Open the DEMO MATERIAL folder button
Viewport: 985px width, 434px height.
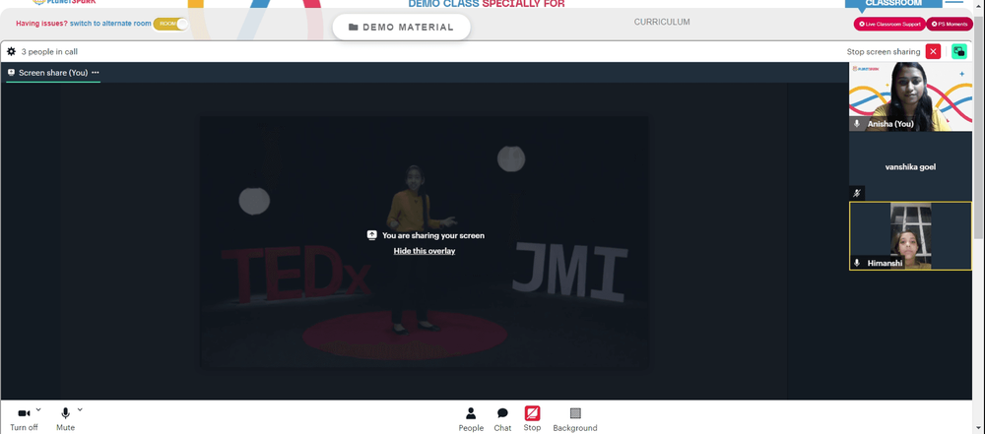[x=401, y=27]
